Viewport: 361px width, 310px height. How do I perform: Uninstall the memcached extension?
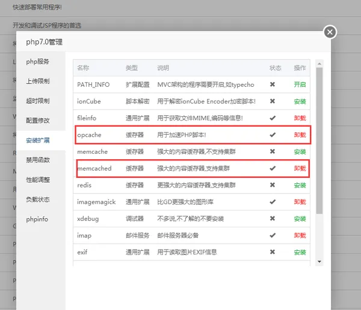[x=300, y=168]
